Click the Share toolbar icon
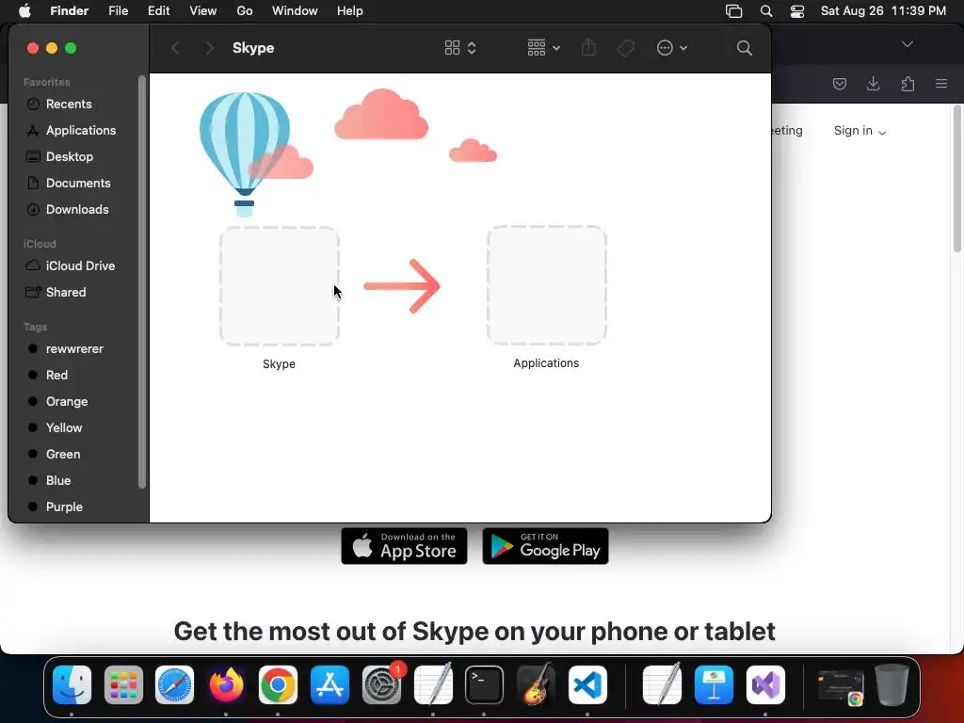 point(588,47)
